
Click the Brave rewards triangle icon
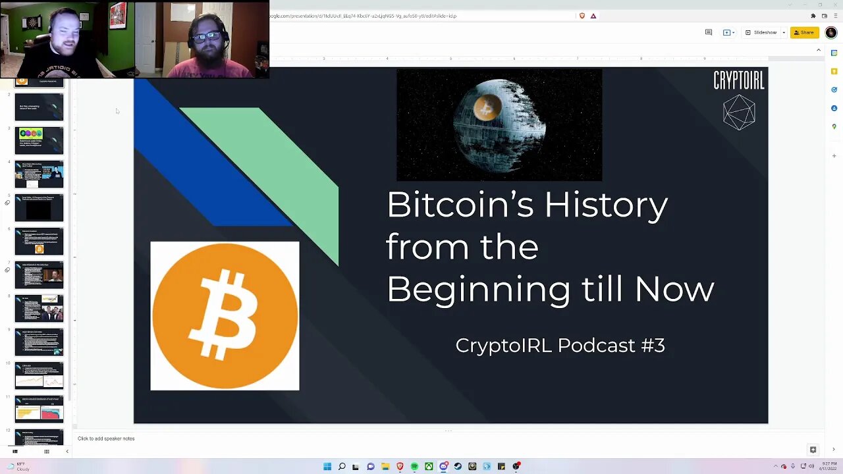pyautogui.click(x=593, y=16)
